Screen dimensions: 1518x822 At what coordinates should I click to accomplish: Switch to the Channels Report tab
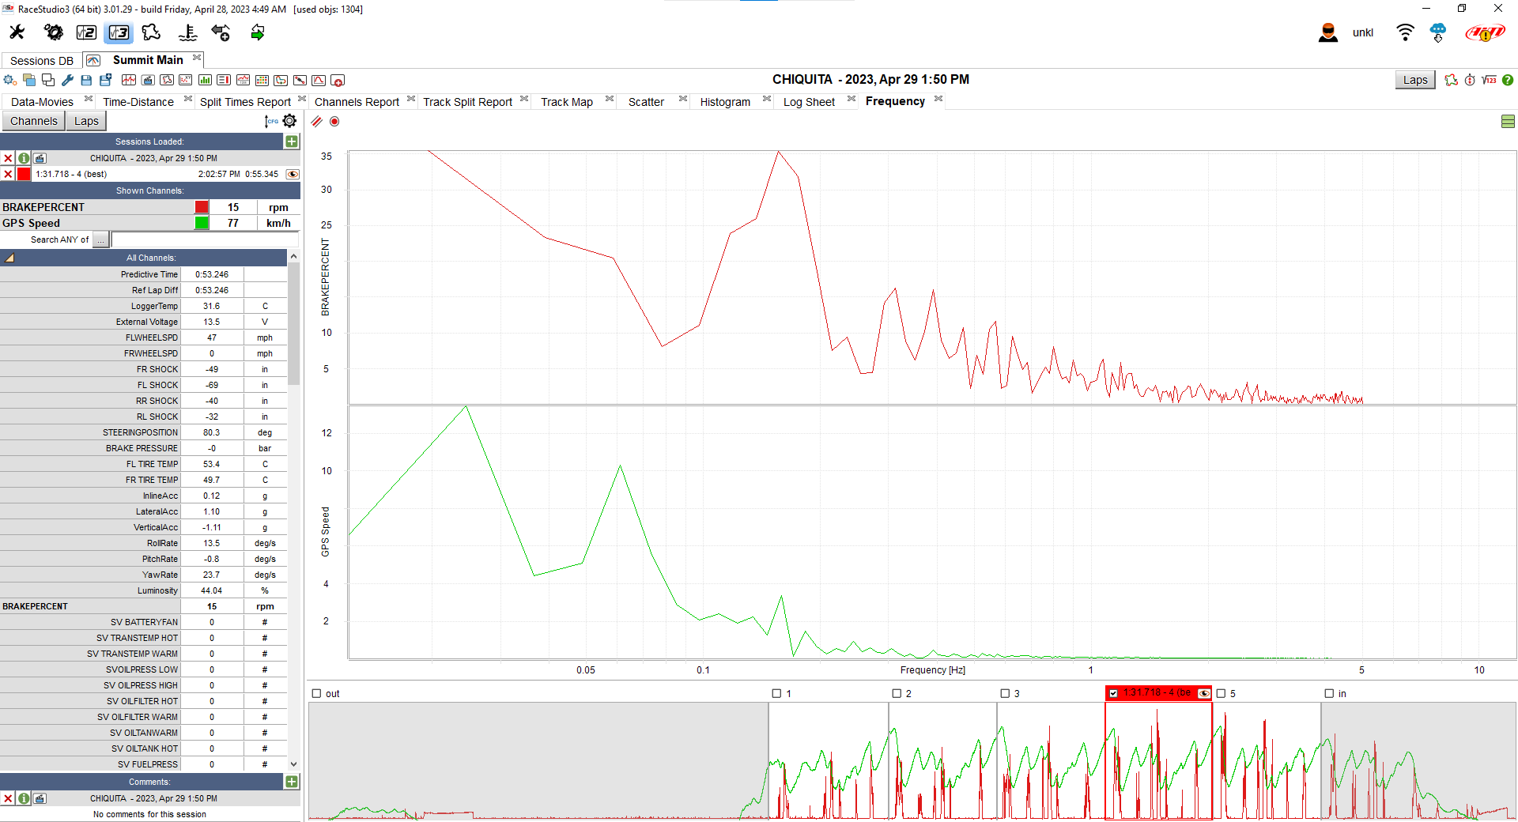[x=357, y=102]
